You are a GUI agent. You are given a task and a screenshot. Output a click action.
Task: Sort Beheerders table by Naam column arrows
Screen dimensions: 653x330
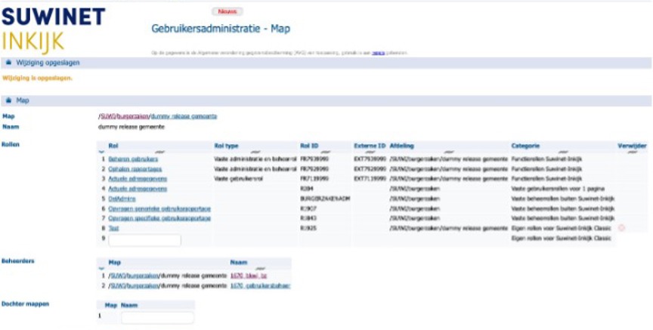pos(259,268)
